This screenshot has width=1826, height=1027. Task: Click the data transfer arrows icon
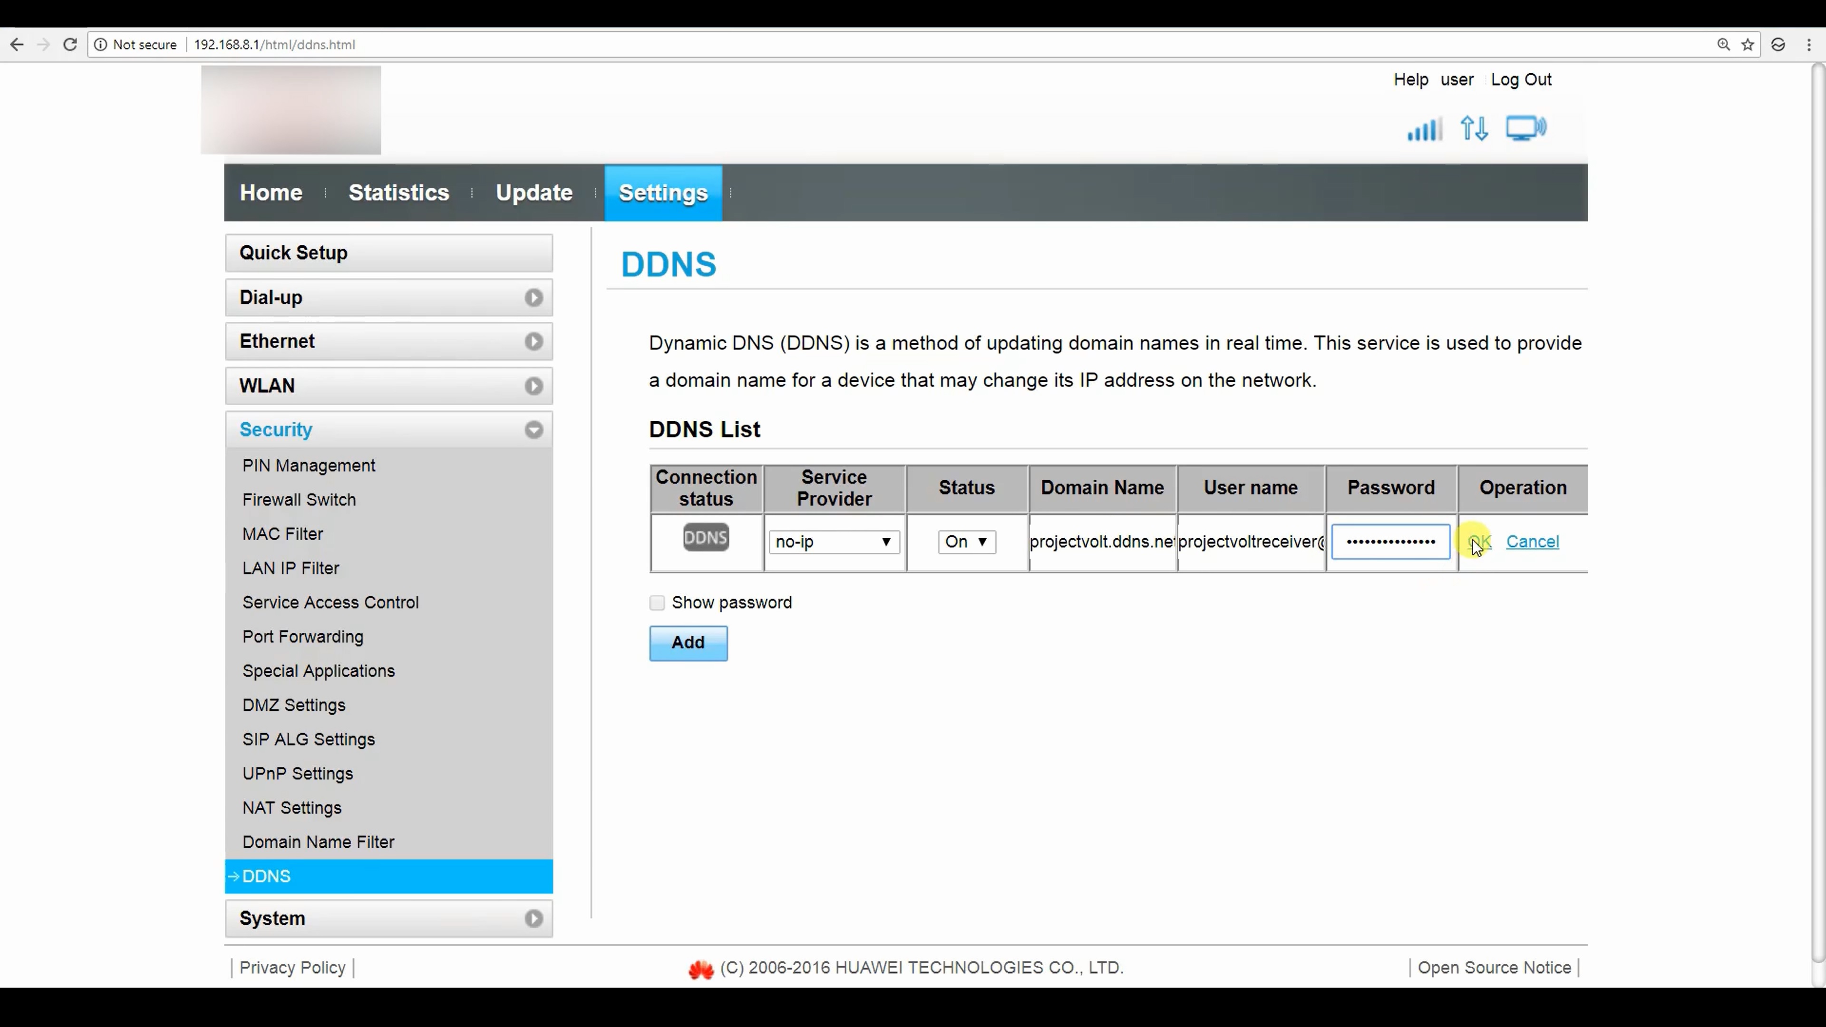(1474, 129)
